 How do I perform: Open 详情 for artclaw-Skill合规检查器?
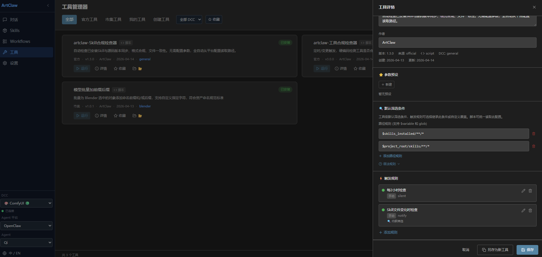(x=101, y=69)
